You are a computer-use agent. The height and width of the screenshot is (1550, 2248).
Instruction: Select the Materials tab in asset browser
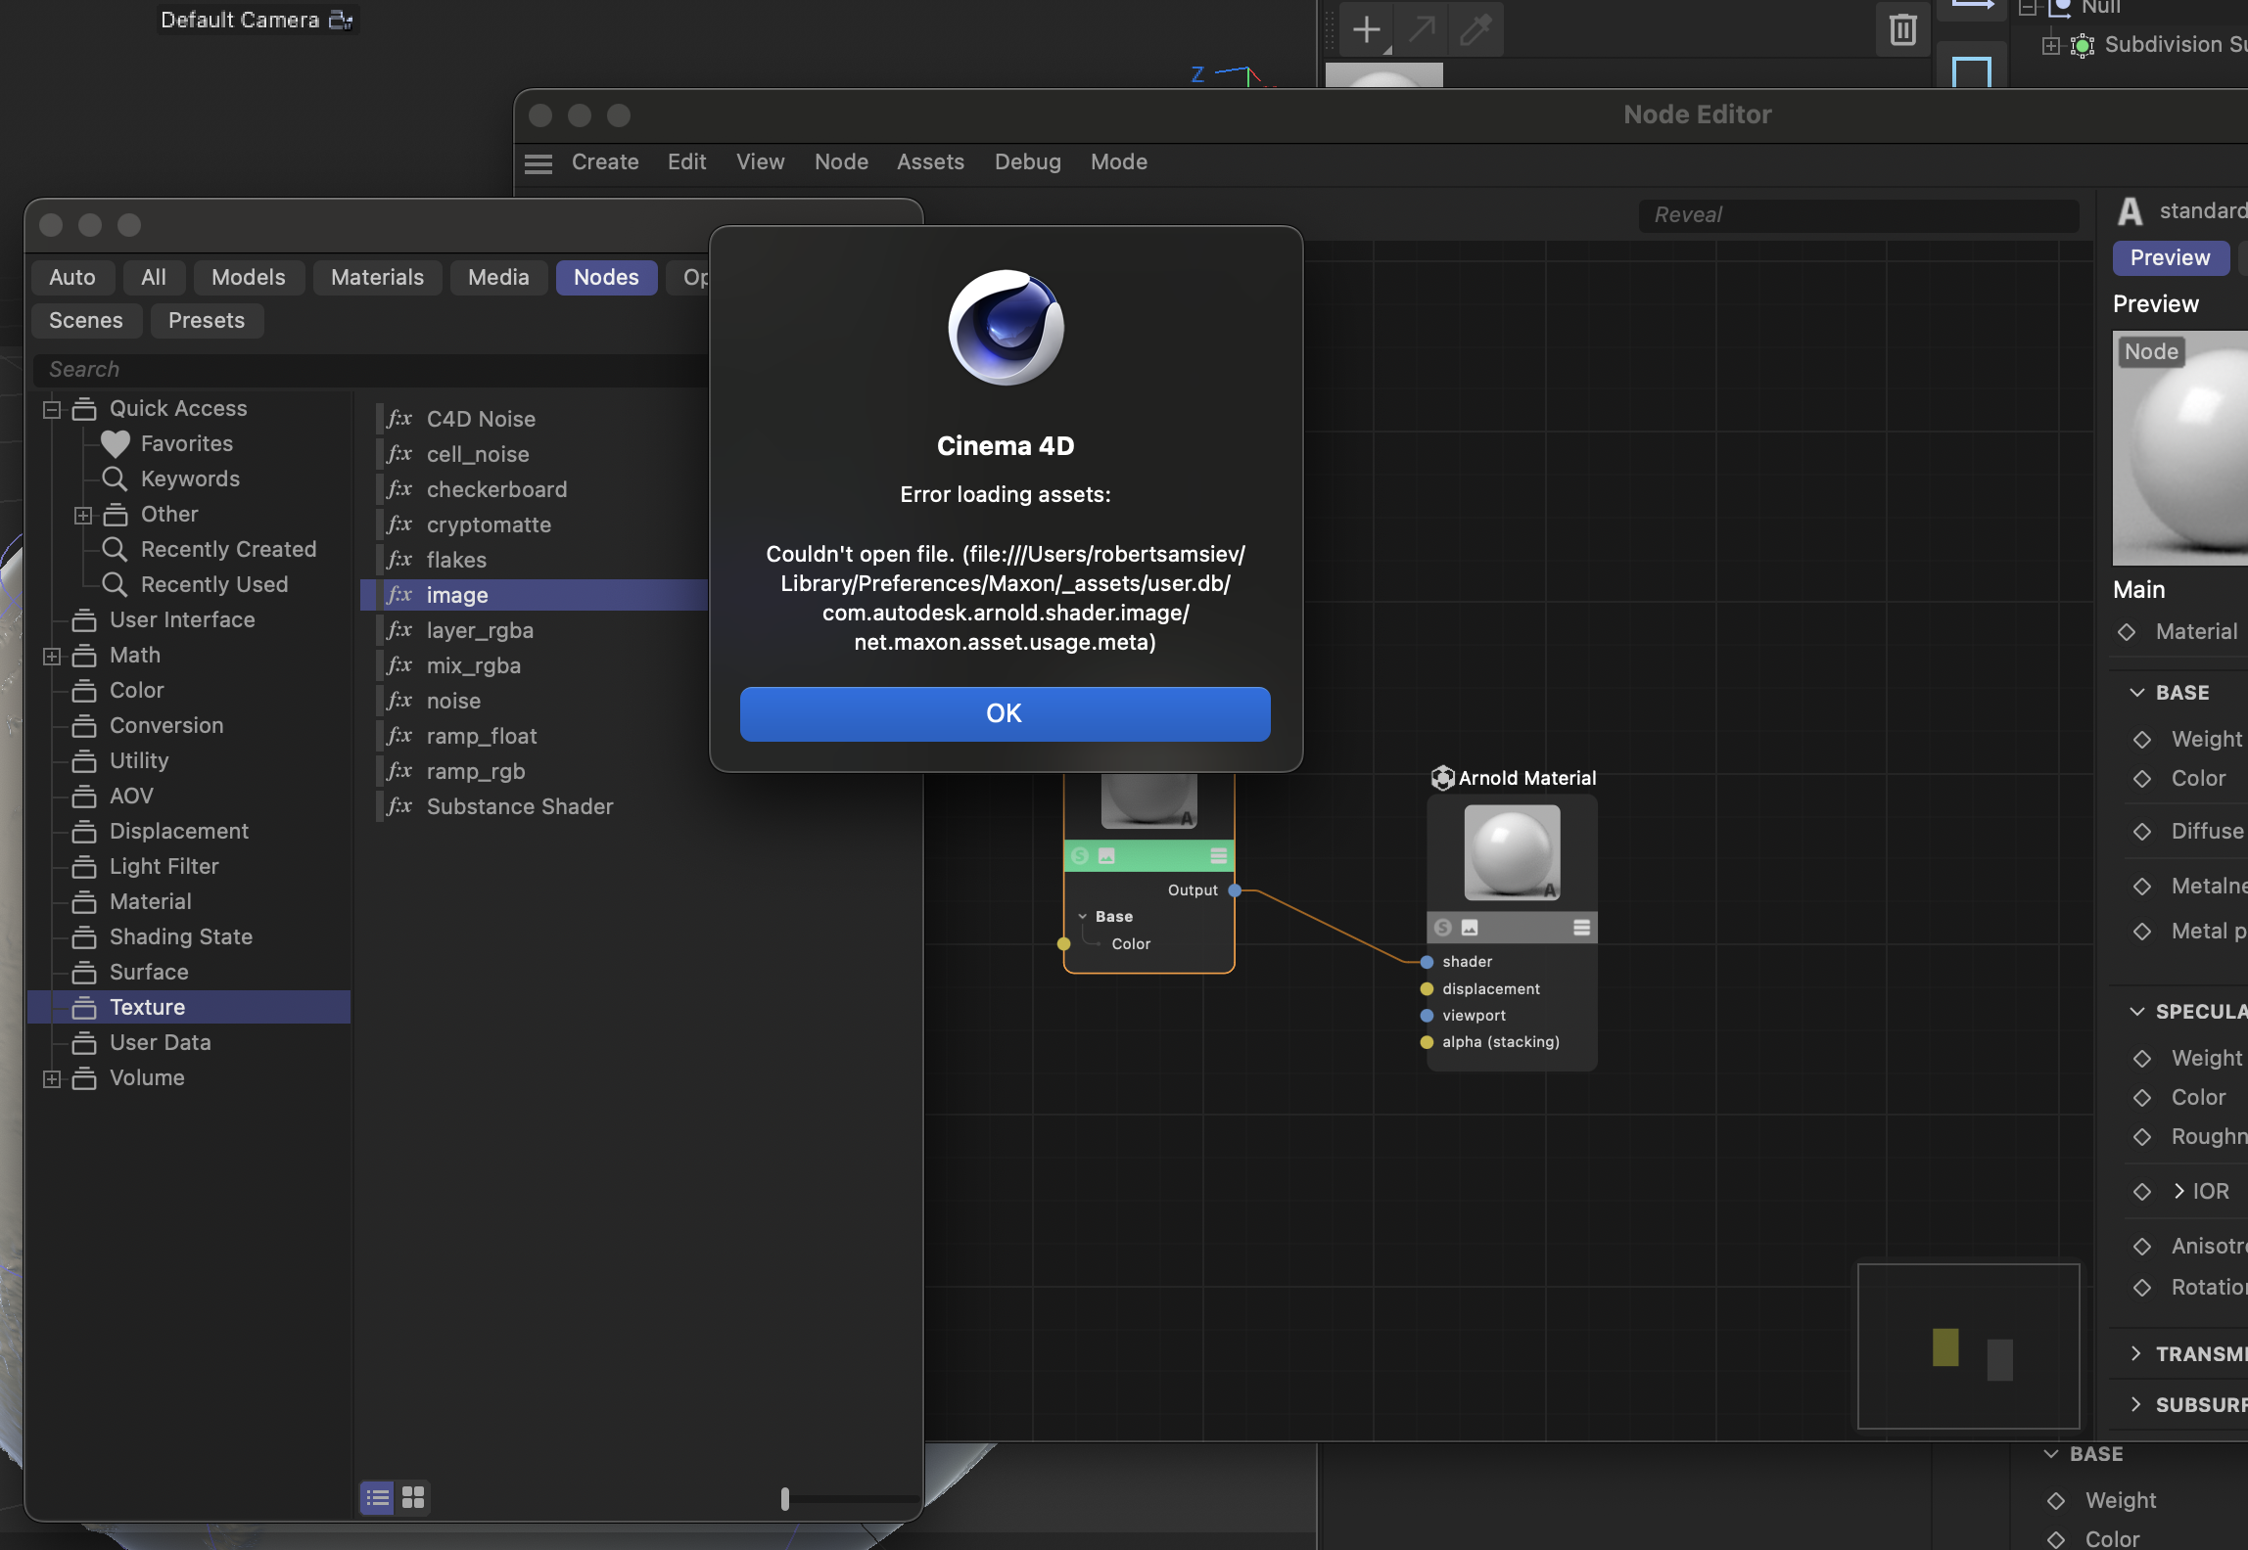(x=377, y=278)
